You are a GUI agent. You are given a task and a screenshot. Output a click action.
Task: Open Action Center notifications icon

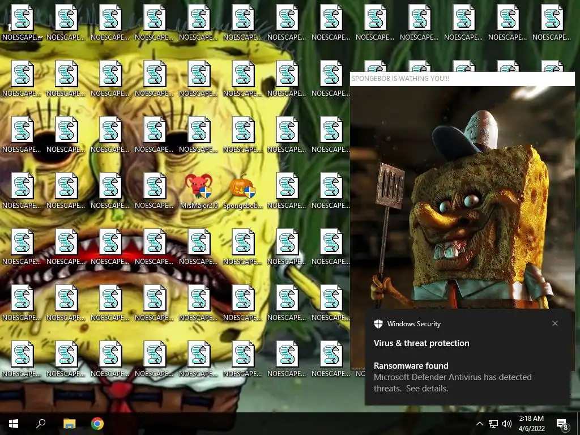click(562, 424)
